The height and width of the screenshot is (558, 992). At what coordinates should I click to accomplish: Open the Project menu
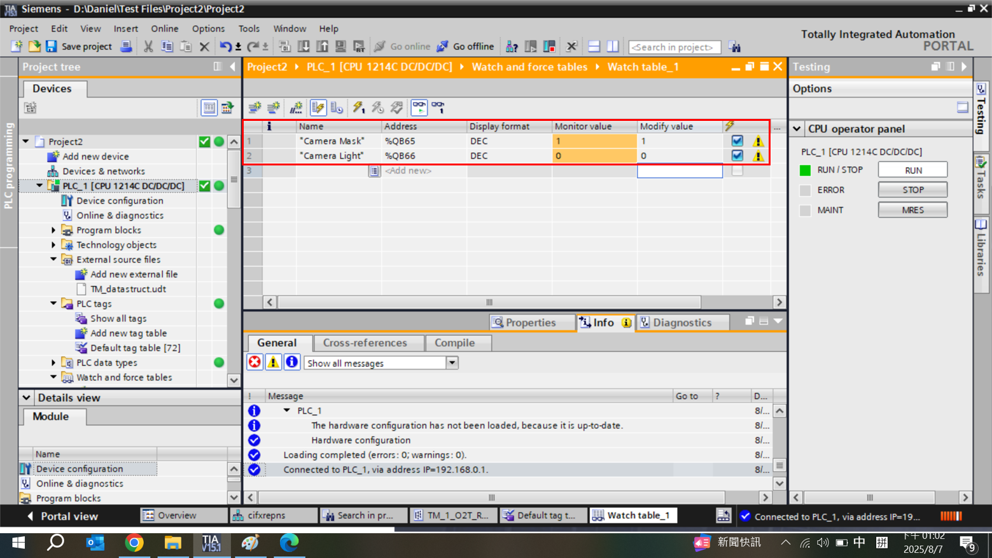pyautogui.click(x=24, y=29)
